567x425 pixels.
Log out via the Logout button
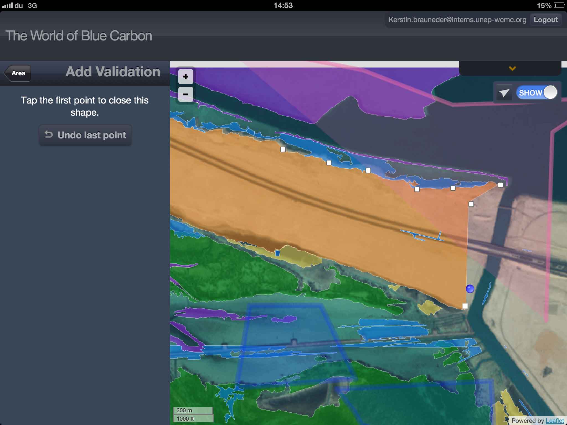[x=545, y=20]
